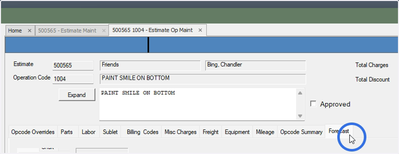Click the Estimate label
Screen dimensions: 399x154
(23, 64)
